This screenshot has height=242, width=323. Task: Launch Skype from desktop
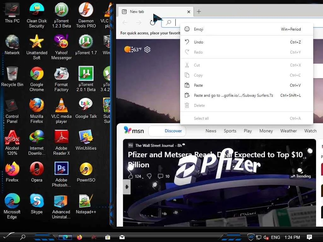(37, 204)
